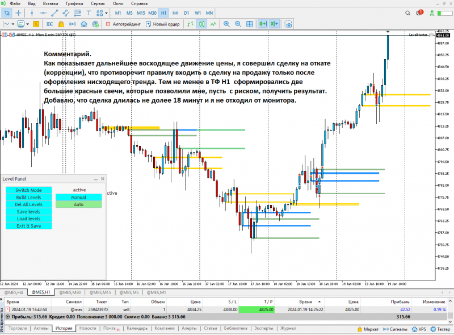This screenshot has height=335, width=454.
Task: Open the line chart type dropdown arrow
Action: point(12,24)
